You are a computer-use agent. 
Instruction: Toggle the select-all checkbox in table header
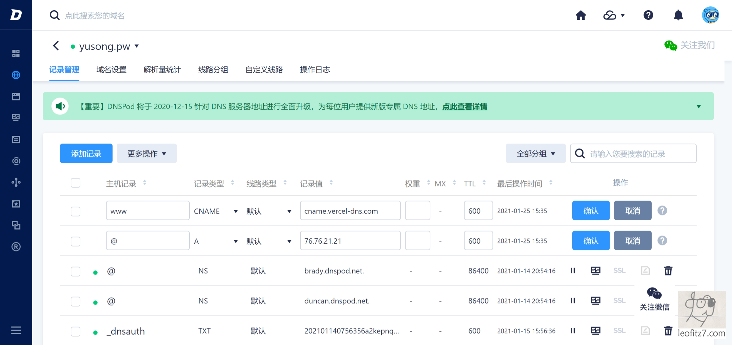click(x=76, y=183)
